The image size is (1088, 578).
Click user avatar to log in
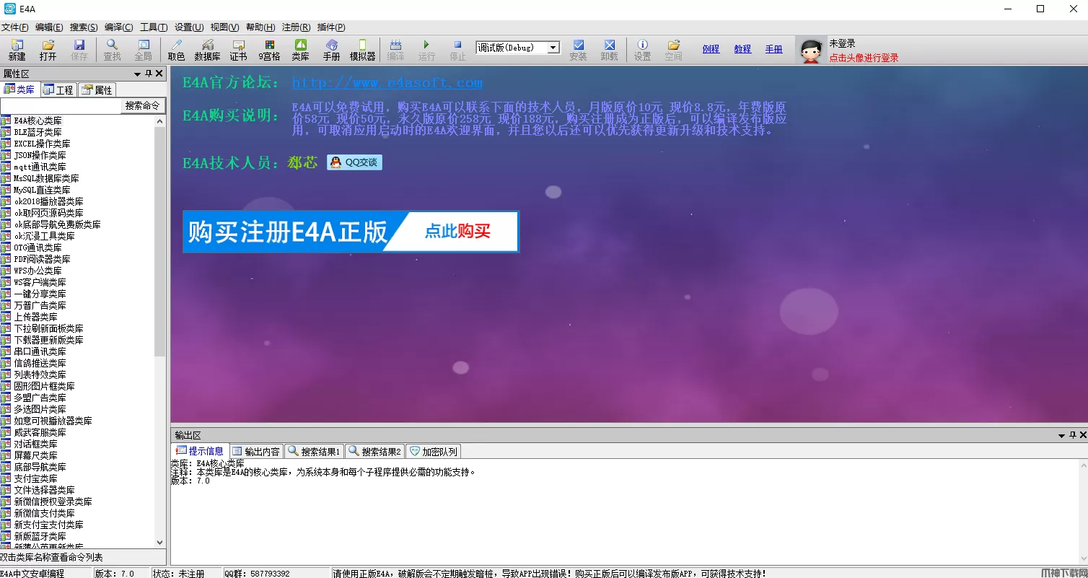[x=812, y=51]
